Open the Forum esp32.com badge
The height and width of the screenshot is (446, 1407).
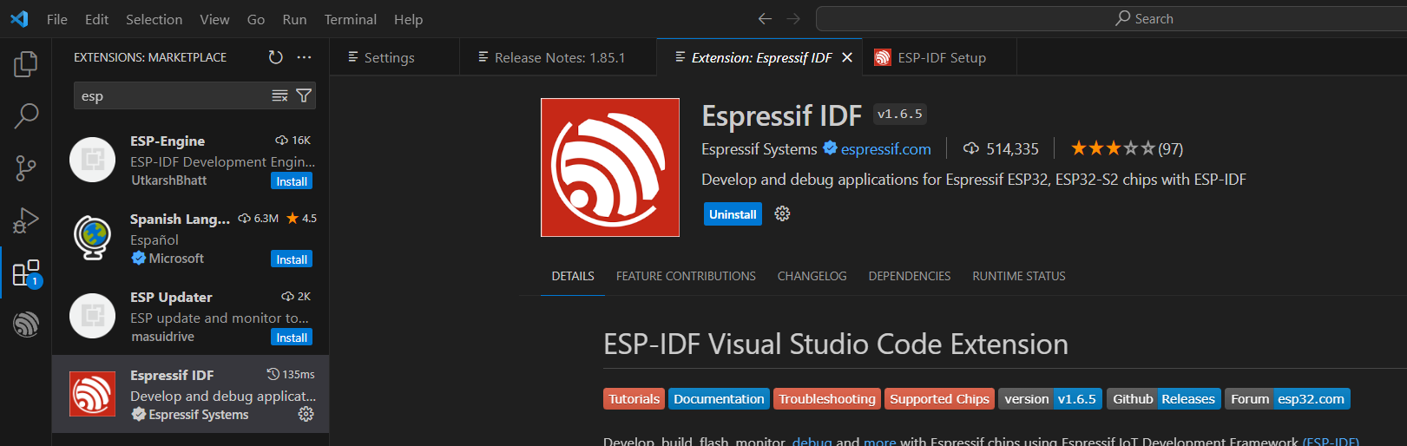1287,399
